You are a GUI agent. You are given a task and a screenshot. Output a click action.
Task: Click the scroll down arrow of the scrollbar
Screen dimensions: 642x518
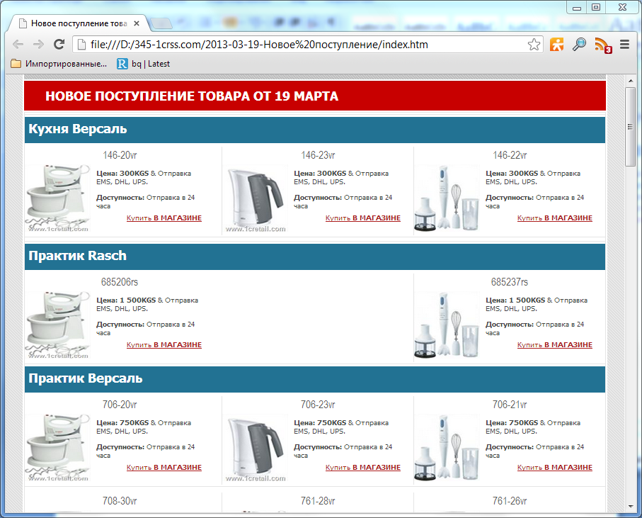[630, 507]
